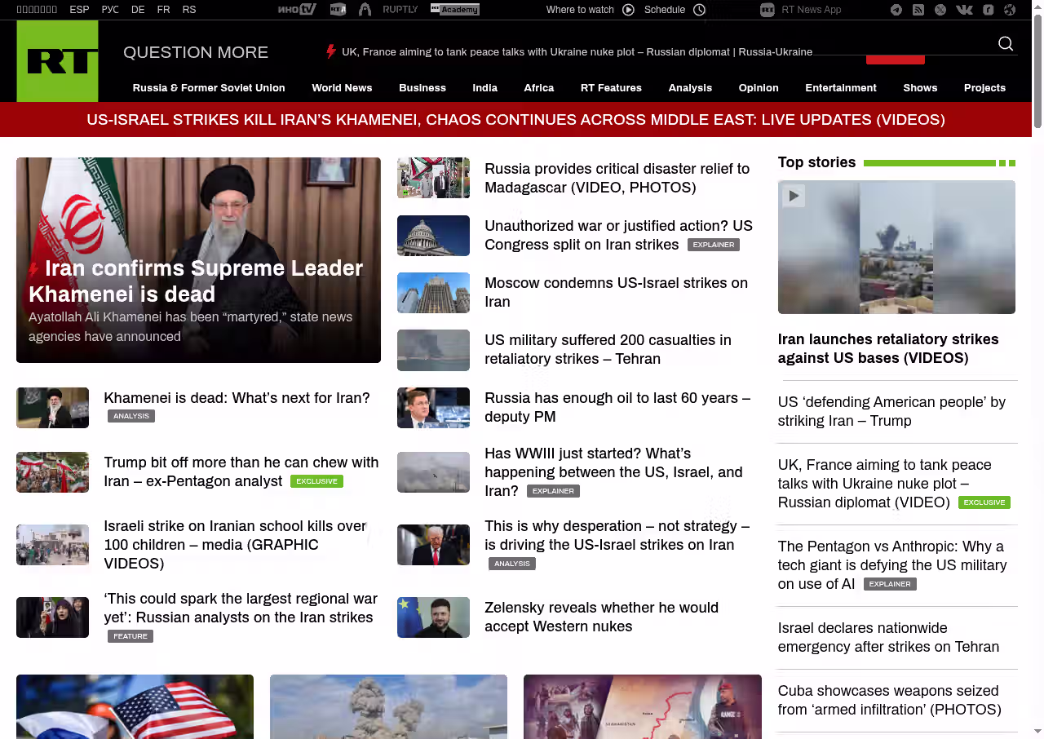Visit the VK social page icon
This screenshot has height=739, width=1044.
tap(964, 10)
